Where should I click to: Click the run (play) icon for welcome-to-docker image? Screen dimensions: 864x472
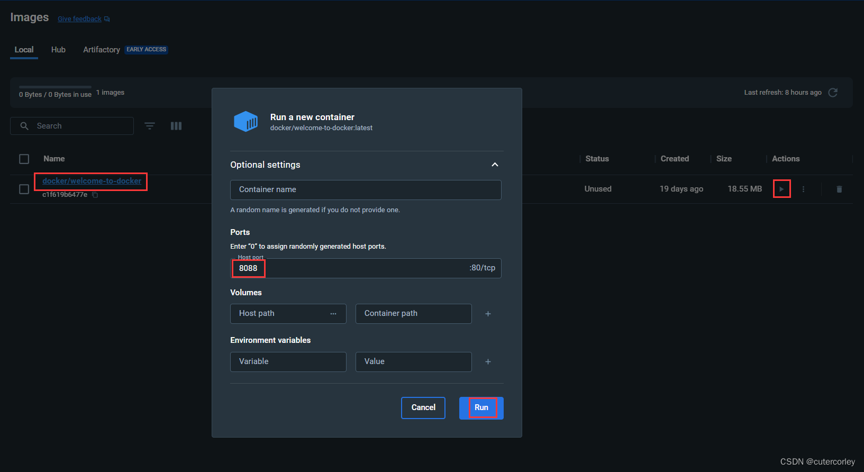coord(781,189)
